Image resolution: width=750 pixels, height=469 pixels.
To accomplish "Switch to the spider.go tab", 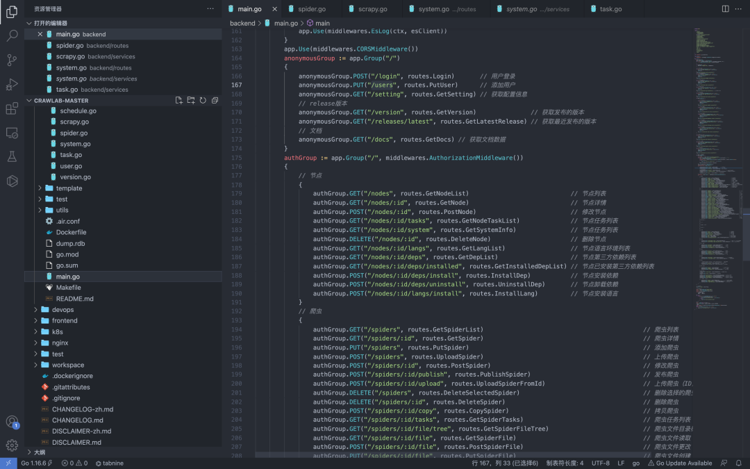I will [311, 9].
